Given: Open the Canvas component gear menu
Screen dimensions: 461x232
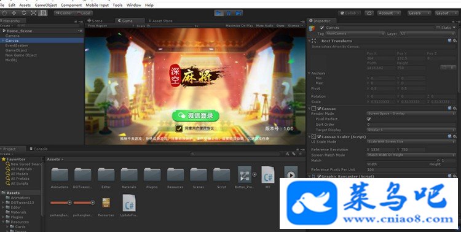Looking at the screenshot, I should coord(454,109).
